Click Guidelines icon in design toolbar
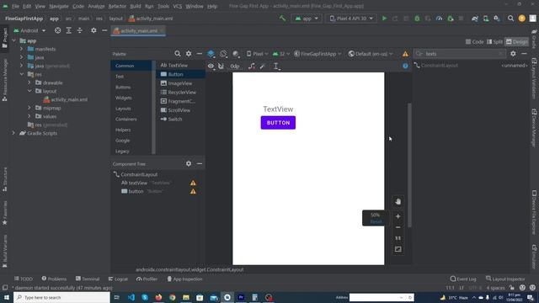The height and width of the screenshot is (303, 539). [x=276, y=66]
